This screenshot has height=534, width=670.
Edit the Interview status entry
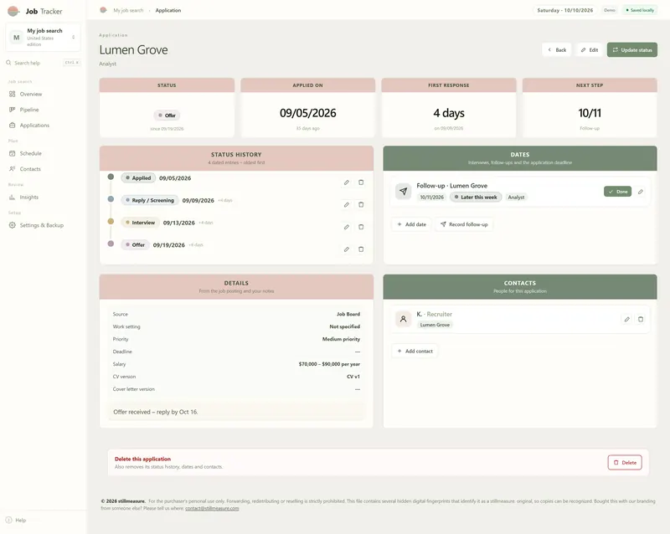(x=347, y=227)
